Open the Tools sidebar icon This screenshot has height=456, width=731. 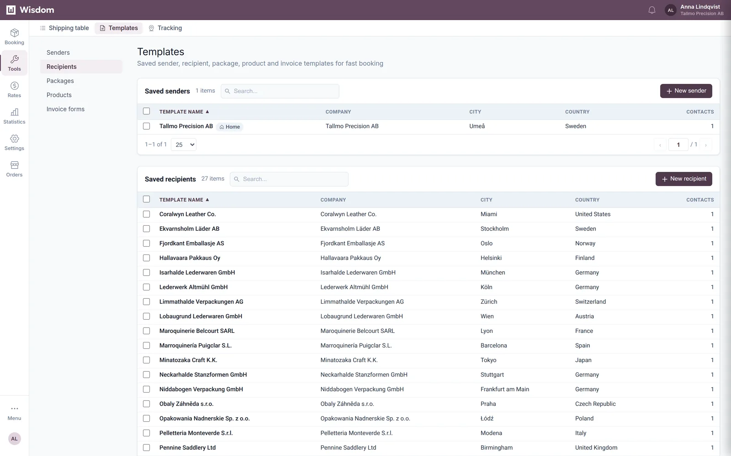pyautogui.click(x=14, y=63)
